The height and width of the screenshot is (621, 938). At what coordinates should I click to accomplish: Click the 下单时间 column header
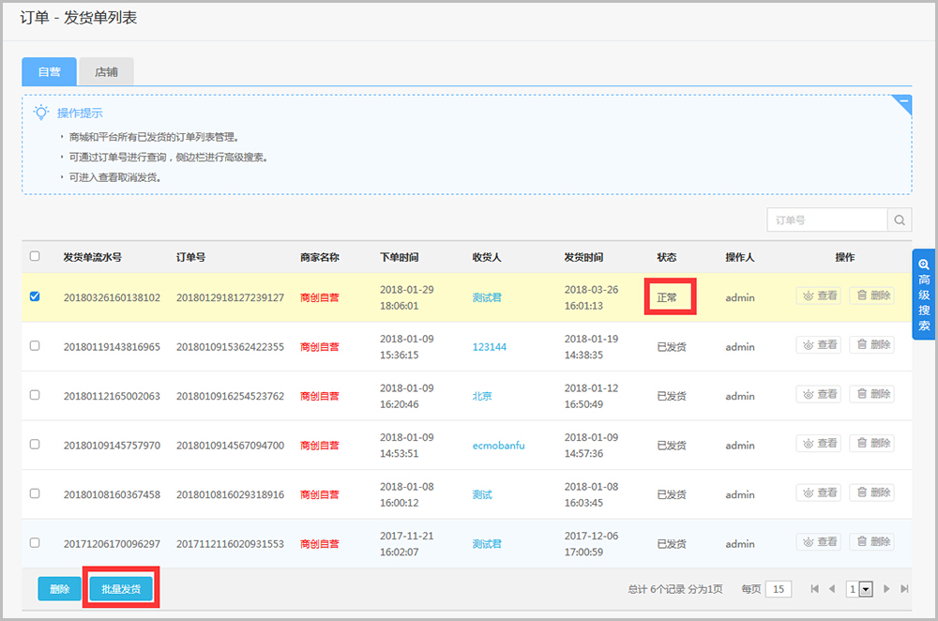399,257
